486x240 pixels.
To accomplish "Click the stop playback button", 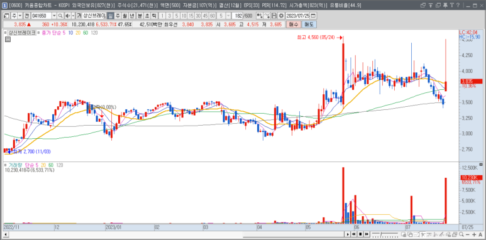I will click(x=360, y=234).
